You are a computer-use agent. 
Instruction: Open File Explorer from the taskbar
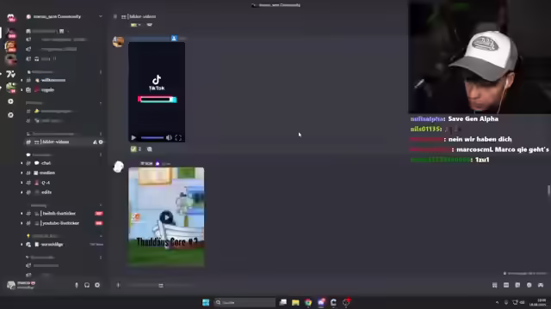pyautogui.click(x=295, y=302)
